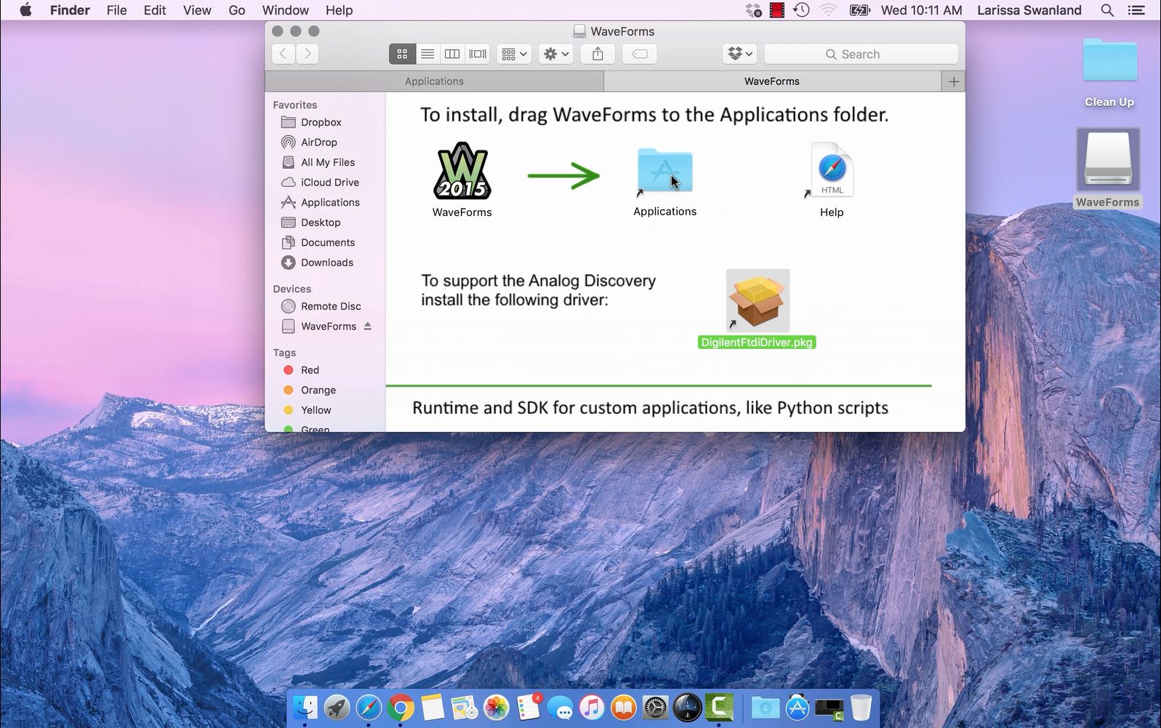
Task: Open iCloud Drive in the sidebar
Action: tap(330, 183)
